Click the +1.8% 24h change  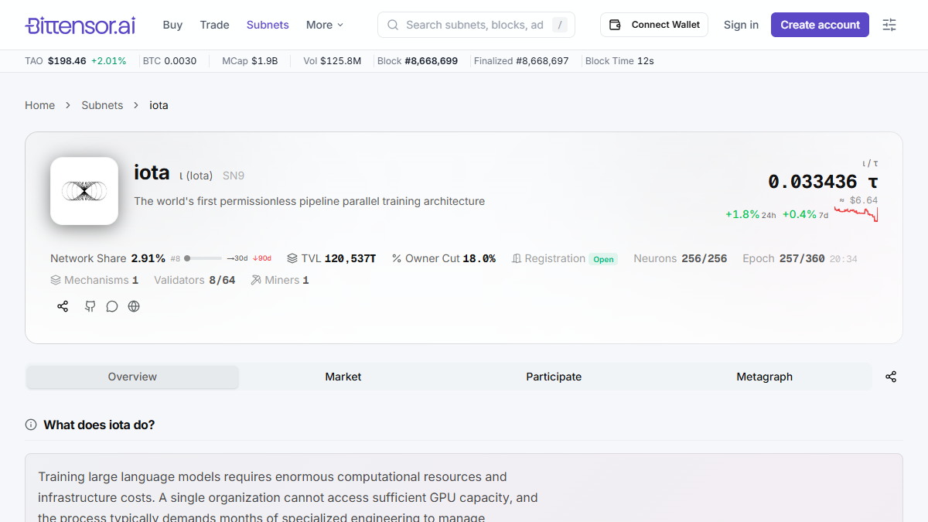[x=750, y=214]
